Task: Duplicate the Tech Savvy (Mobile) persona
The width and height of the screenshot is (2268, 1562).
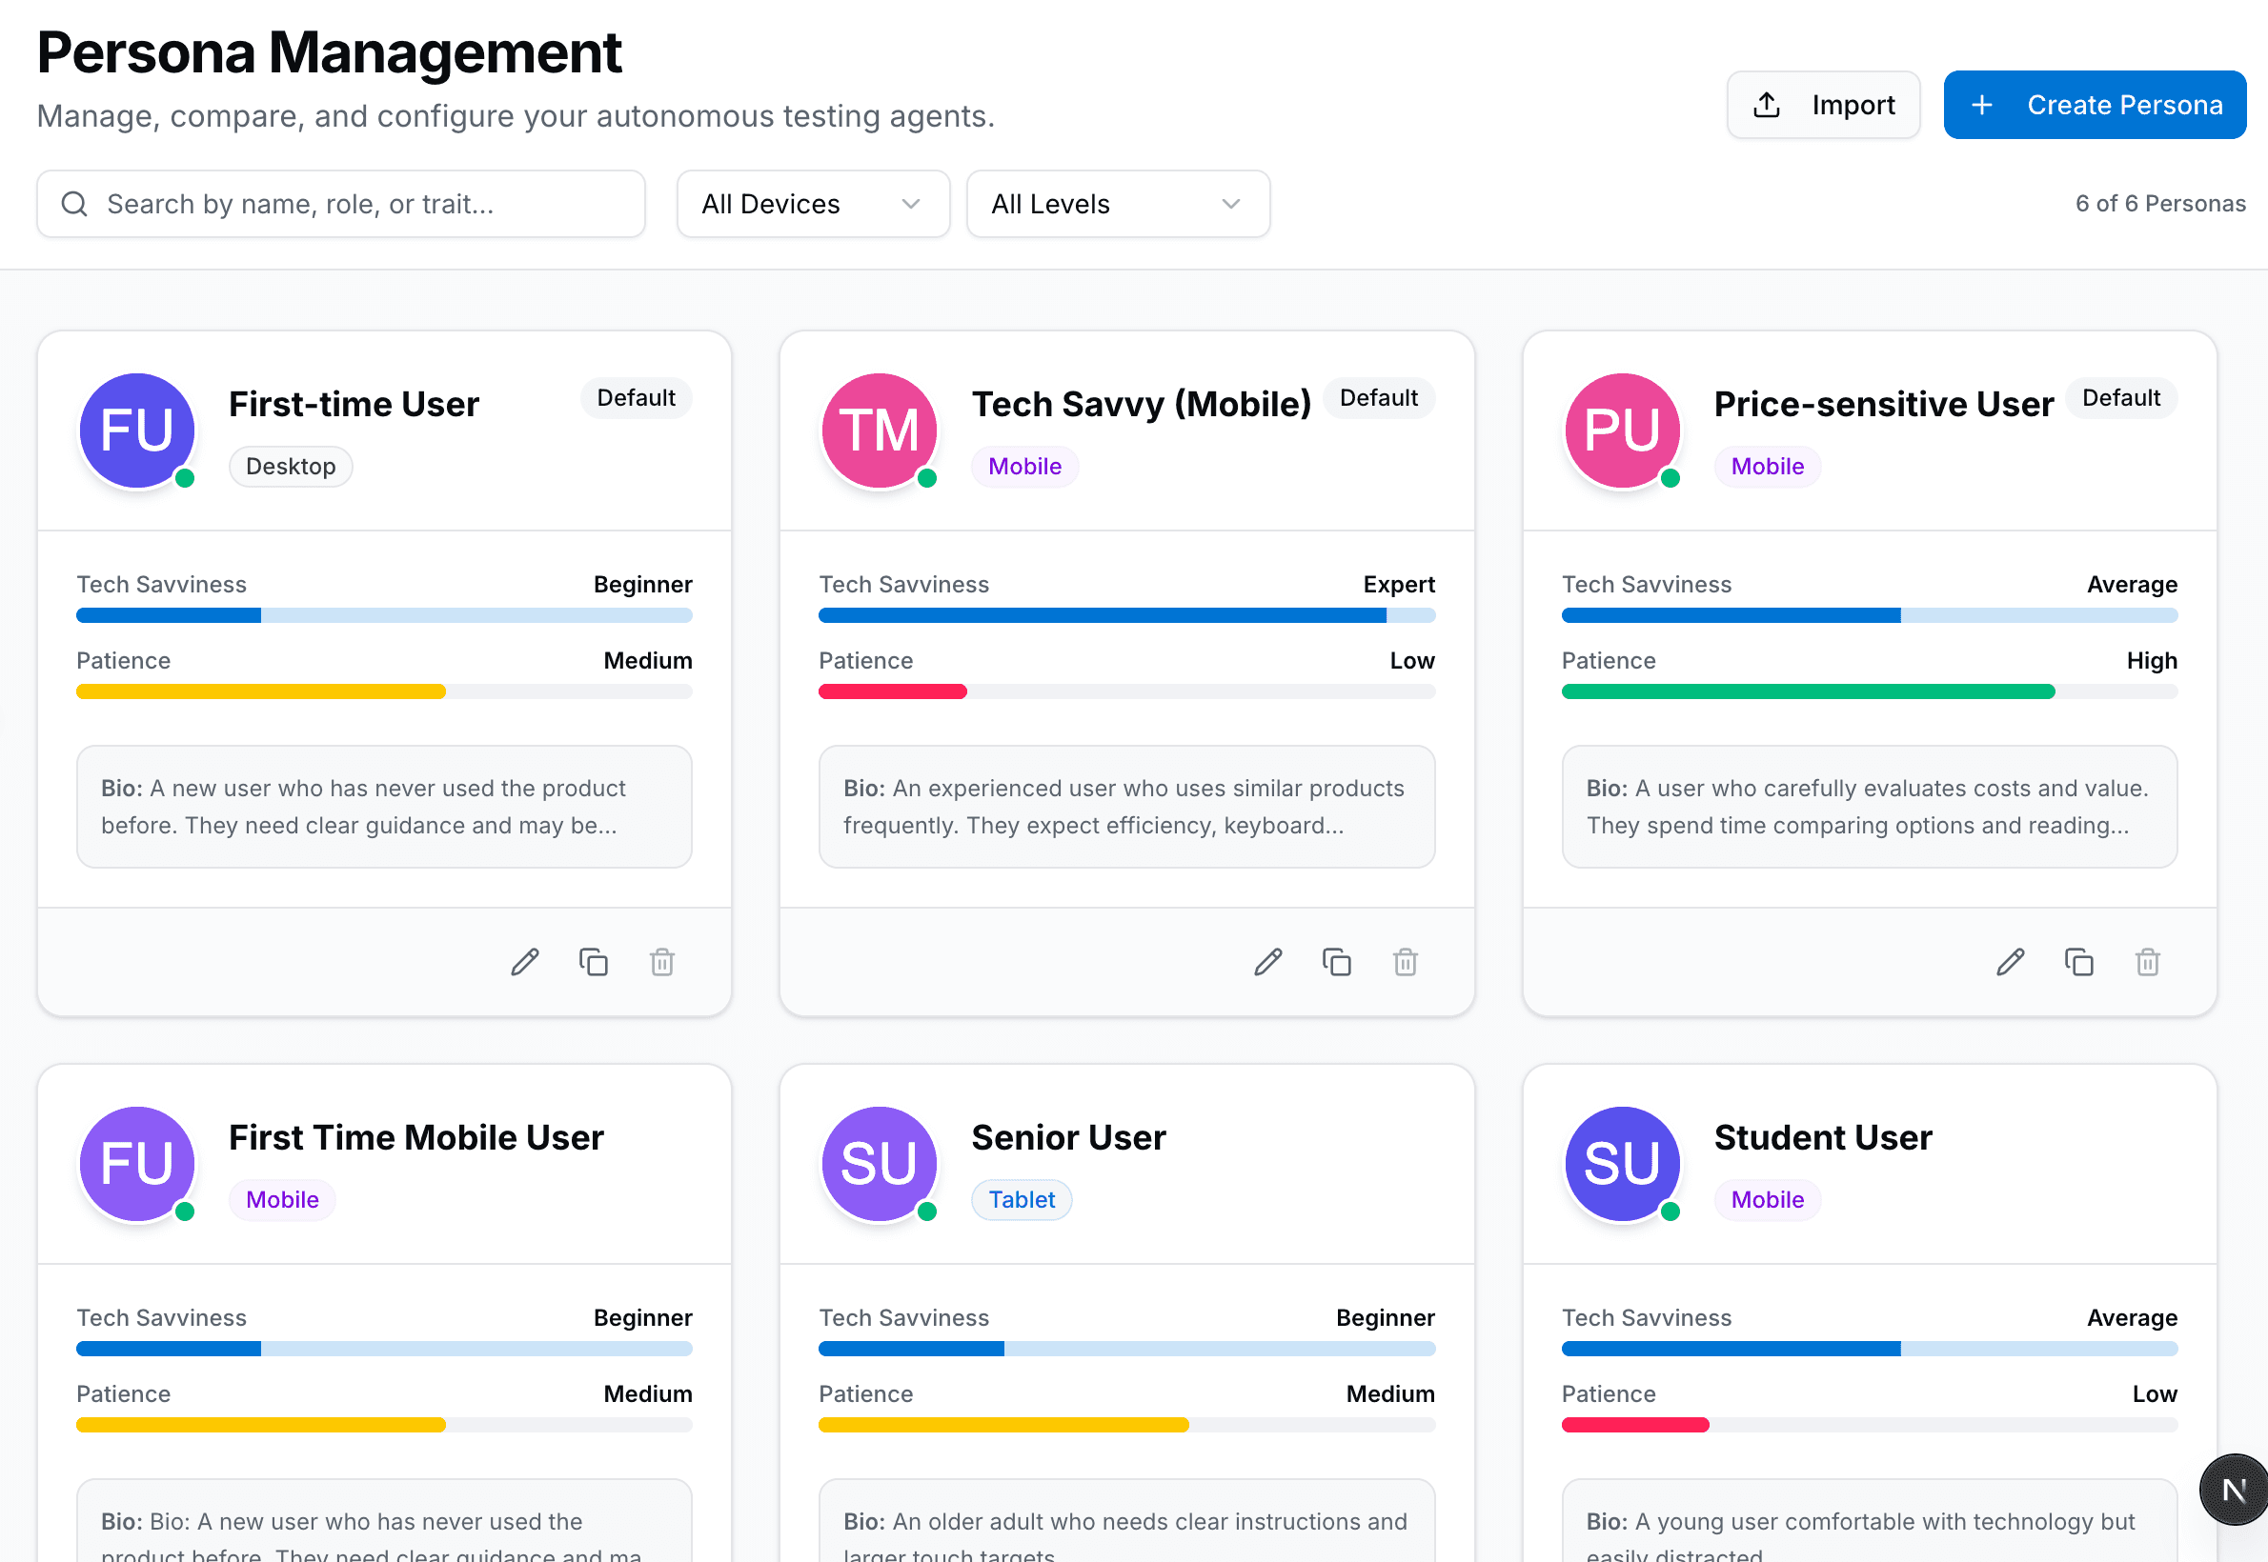Action: pos(1337,962)
